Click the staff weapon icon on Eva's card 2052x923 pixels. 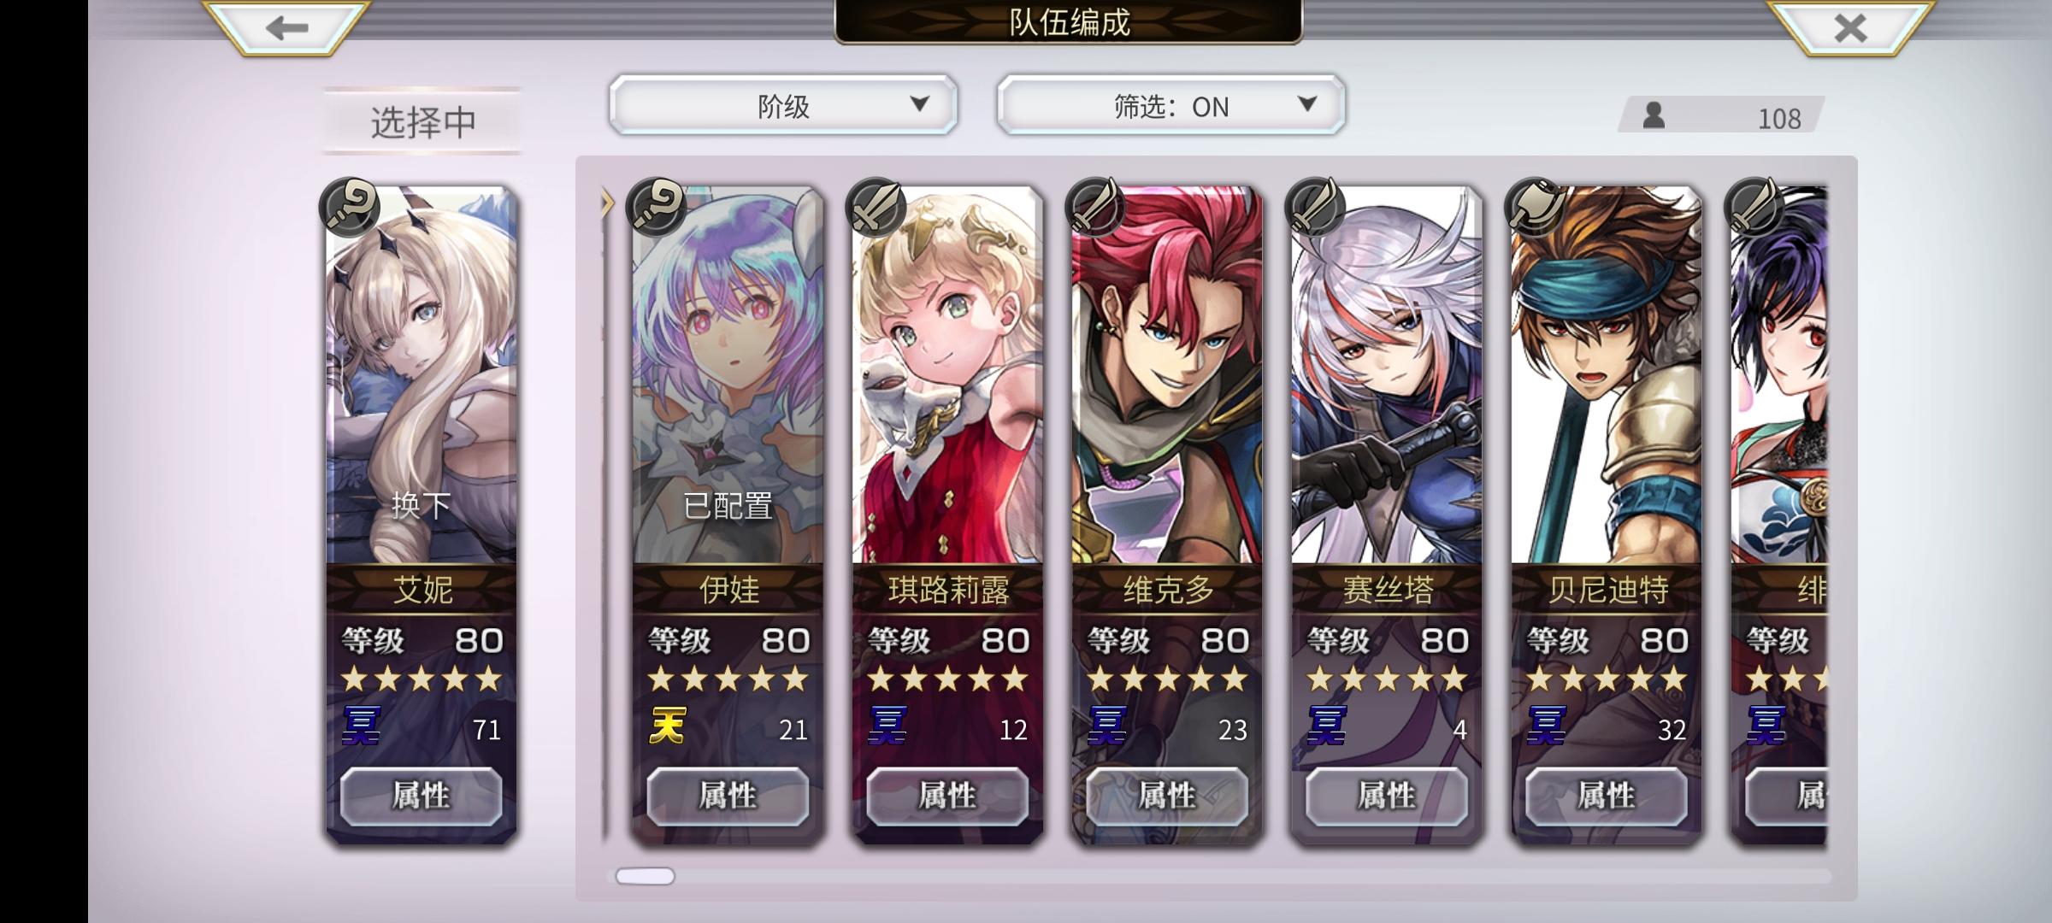pyautogui.click(x=656, y=207)
